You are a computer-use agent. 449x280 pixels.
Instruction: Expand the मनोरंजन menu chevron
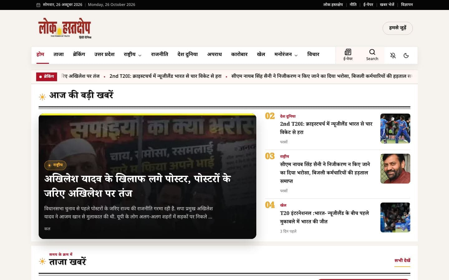[296, 55]
